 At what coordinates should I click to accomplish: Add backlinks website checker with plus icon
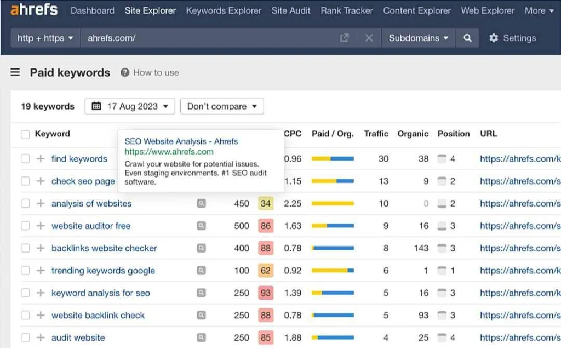point(41,248)
